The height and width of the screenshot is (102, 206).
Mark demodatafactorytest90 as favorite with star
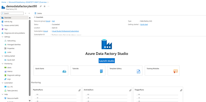pyautogui.click(x=45, y=6)
